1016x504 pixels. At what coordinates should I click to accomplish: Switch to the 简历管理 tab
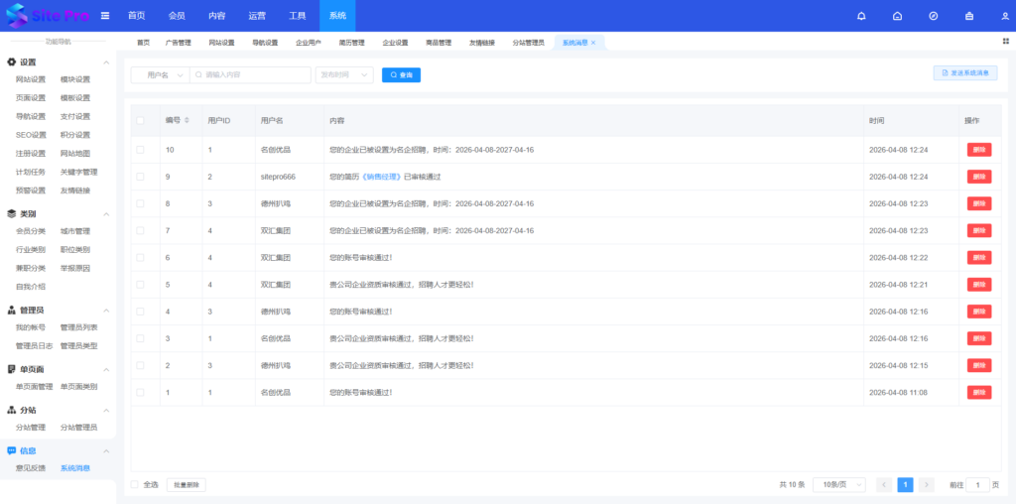click(352, 43)
